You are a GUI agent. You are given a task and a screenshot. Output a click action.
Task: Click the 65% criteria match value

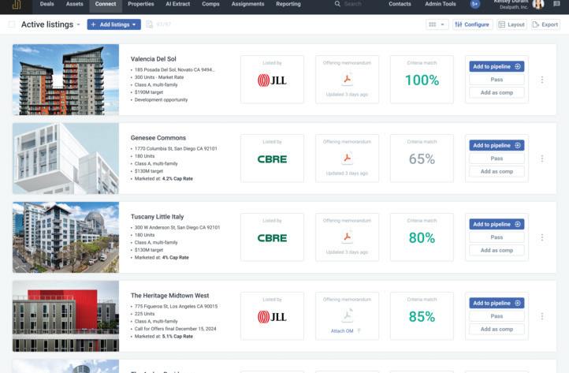coord(422,159)
